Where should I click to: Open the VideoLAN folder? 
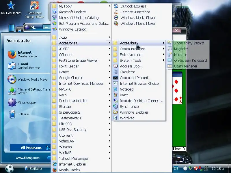tap(81, 141)
